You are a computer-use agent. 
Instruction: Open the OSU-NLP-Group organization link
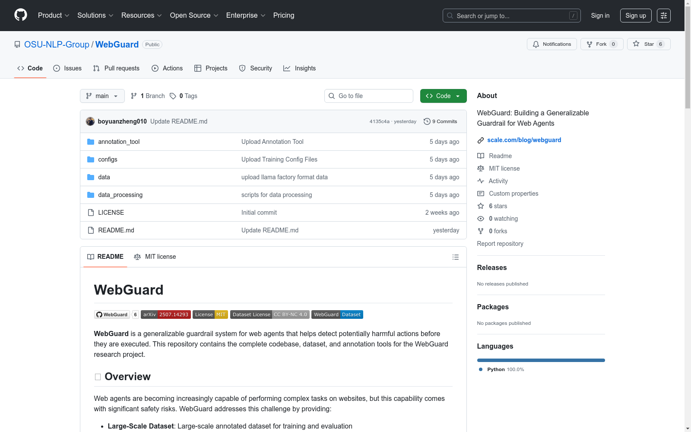[x=57, y=44]
